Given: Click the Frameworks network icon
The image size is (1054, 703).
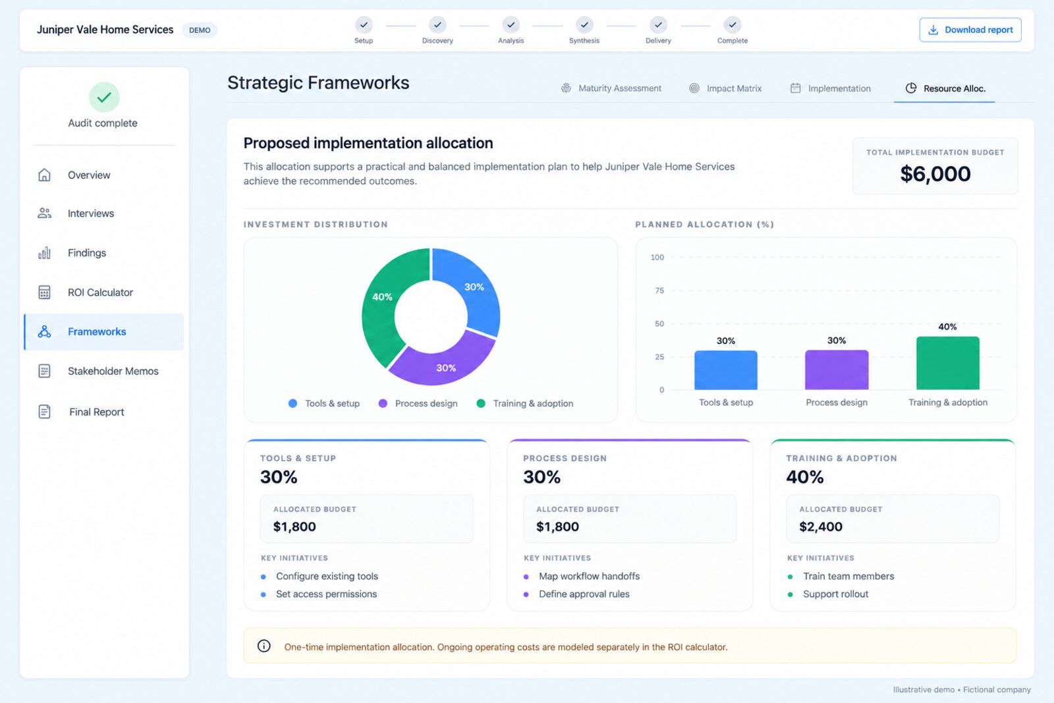Looking at the screenshot, I should click(44, 331).
